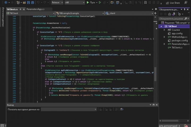
Task: Select the Решение "TdExample" solution node
Action: [x=175, y=23]
